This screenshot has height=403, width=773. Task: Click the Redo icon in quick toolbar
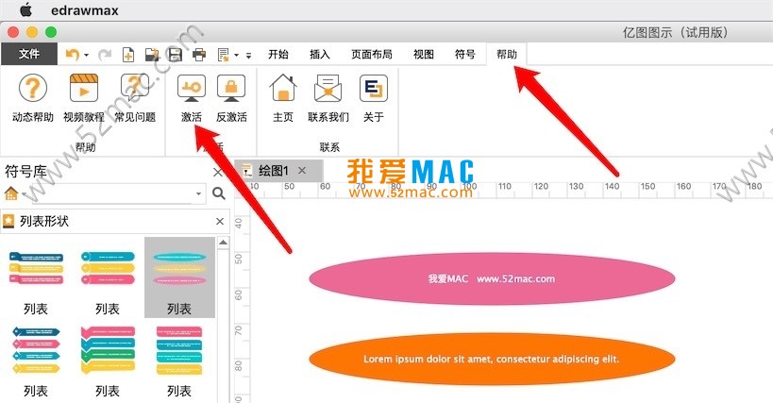[105, 54]
